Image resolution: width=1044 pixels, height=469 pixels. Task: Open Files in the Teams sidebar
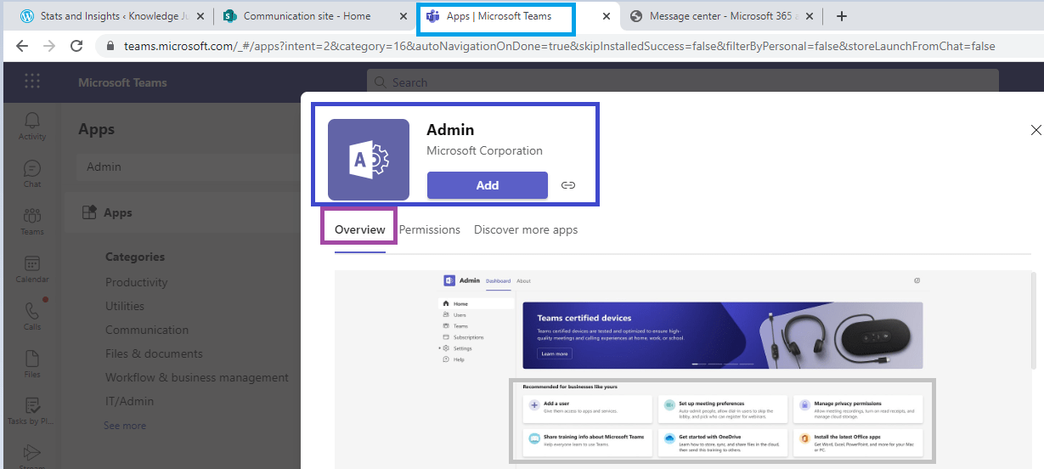pos(32,364)
